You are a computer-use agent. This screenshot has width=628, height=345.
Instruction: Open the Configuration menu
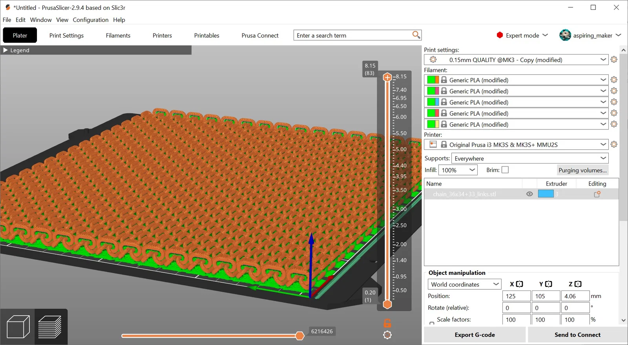pos(91,20)
